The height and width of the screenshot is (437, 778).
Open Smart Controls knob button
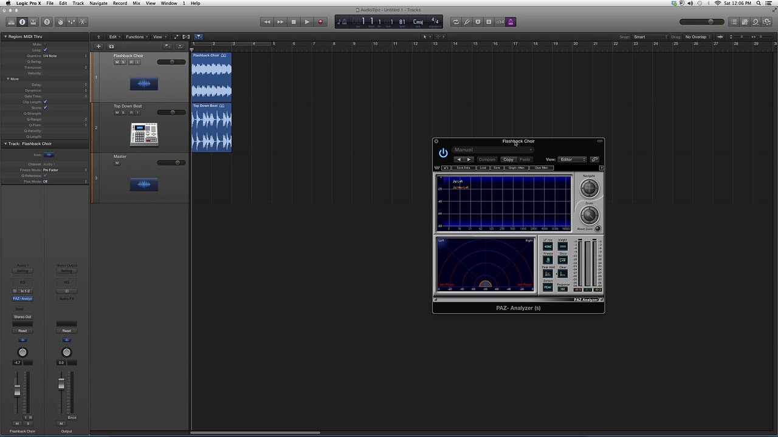point(60,22)
